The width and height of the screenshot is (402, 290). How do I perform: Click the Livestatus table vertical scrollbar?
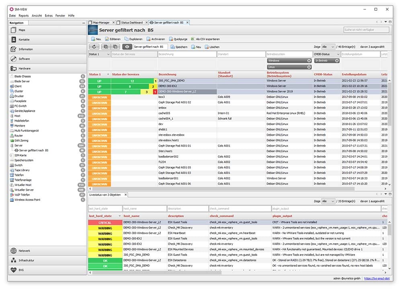pyautogui.click(x=390, y=229)
